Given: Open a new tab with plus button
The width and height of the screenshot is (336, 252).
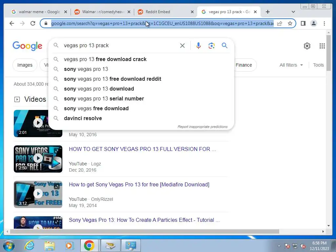Looking at the screenshot, I should [268, 12].
